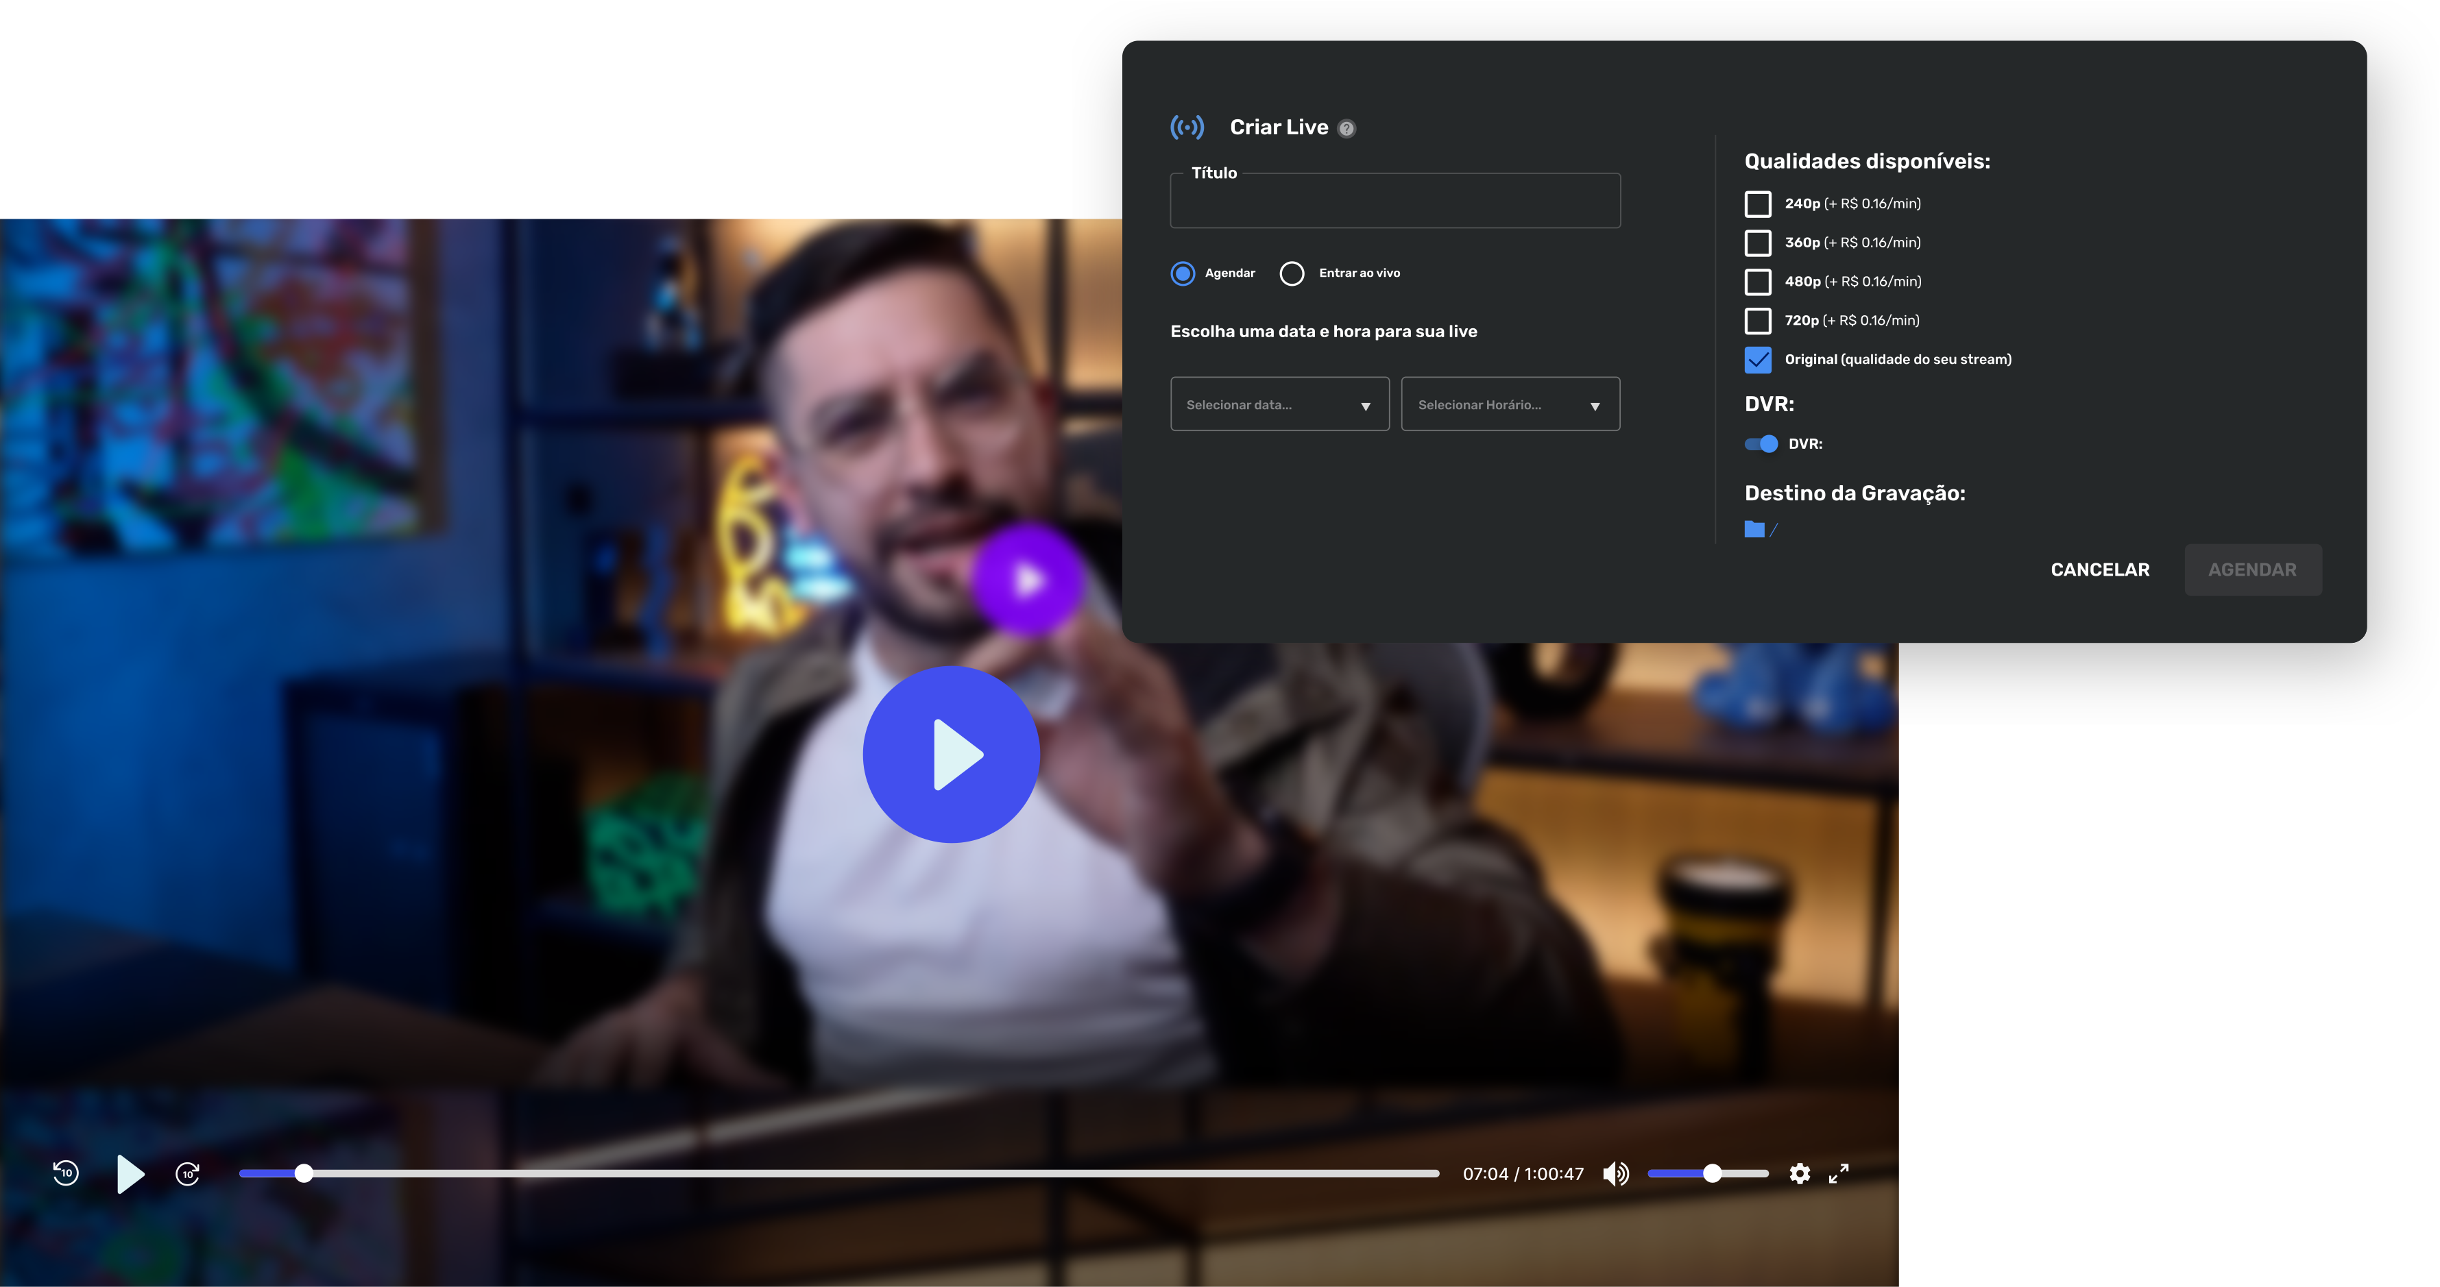Image resolution: width=2440 pixels, height=1287 pixels.
Task: Enter fullscreen with the expand arrows icon
Action: point(1839,1175)
